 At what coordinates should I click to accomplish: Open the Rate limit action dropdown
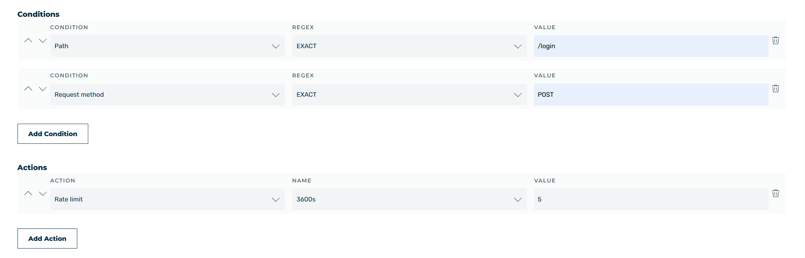coord(167,199)
